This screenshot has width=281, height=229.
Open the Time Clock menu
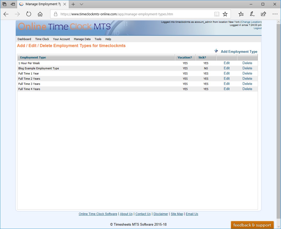42,39
